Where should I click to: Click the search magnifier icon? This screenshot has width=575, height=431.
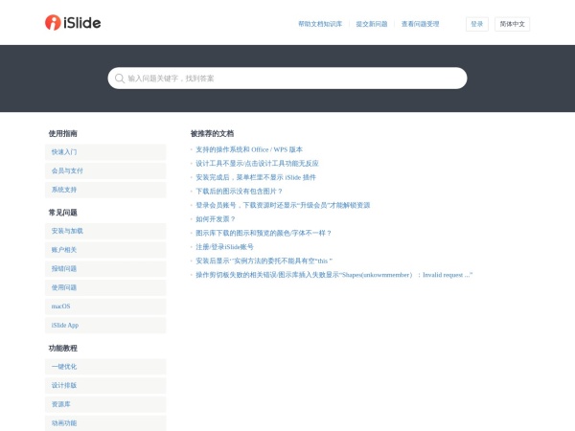[120, 79]
